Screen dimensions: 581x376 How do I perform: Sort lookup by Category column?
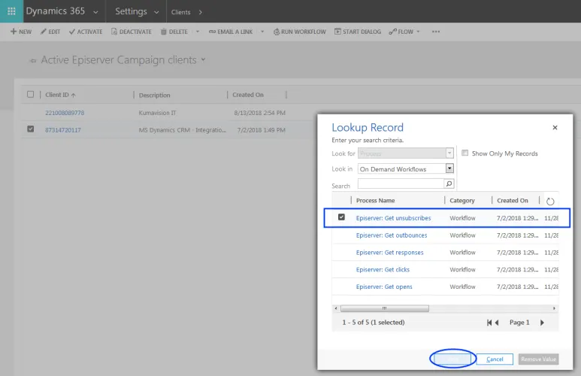pyautogui.click(x=462, y=200)
